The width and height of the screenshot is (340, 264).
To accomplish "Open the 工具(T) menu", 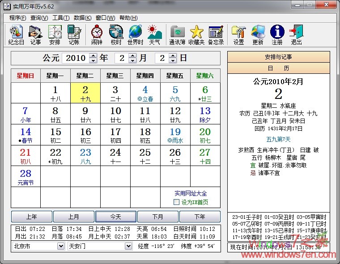I will tap(61, 18).
